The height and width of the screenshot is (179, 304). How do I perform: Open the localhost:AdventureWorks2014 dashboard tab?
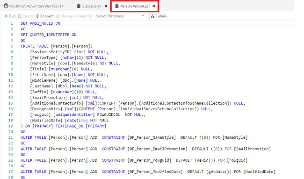tap(34, 6)
